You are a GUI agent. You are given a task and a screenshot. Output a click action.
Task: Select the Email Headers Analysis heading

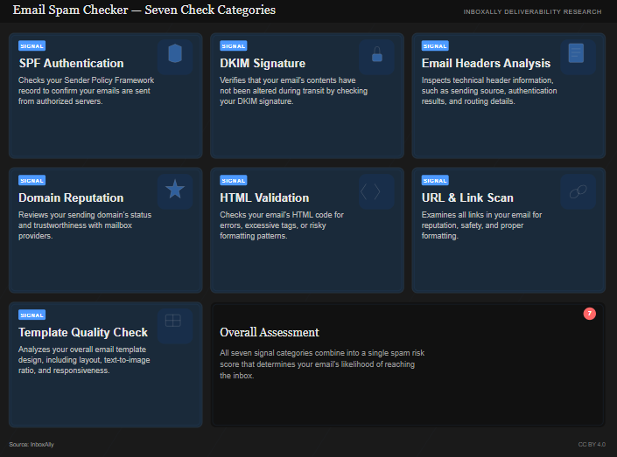pyautogui.click(x=486, y=63)
